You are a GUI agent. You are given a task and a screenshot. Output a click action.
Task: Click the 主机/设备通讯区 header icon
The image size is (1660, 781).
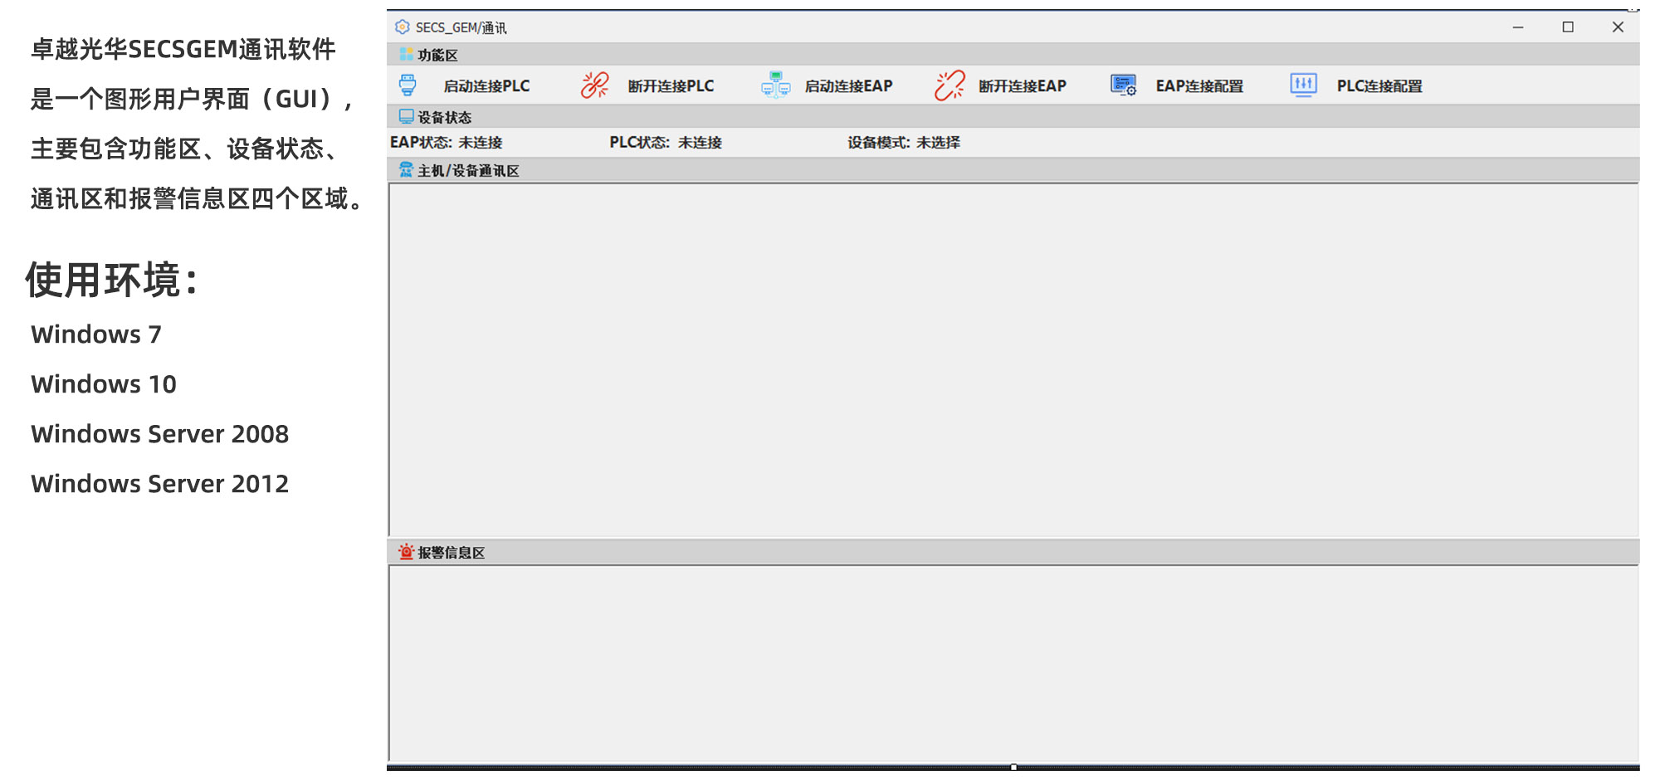(x=406, y=170)
